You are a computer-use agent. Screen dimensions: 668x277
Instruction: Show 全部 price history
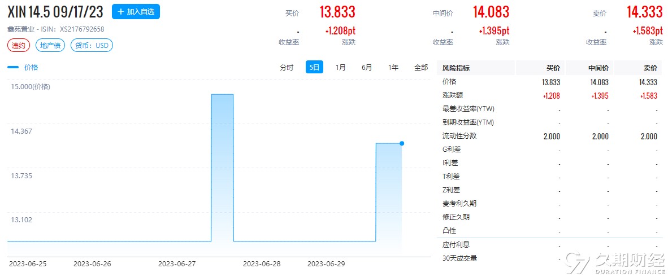(421, 68)
